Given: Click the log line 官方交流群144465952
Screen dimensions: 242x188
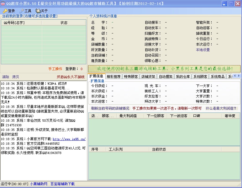Looking at the screenshot, I should (x=30, y=144).
